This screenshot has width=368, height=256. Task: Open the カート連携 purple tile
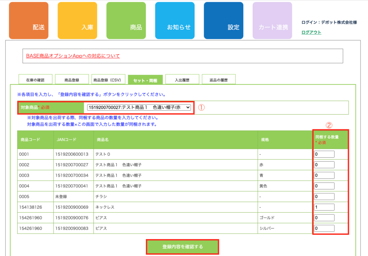(272, 20)
